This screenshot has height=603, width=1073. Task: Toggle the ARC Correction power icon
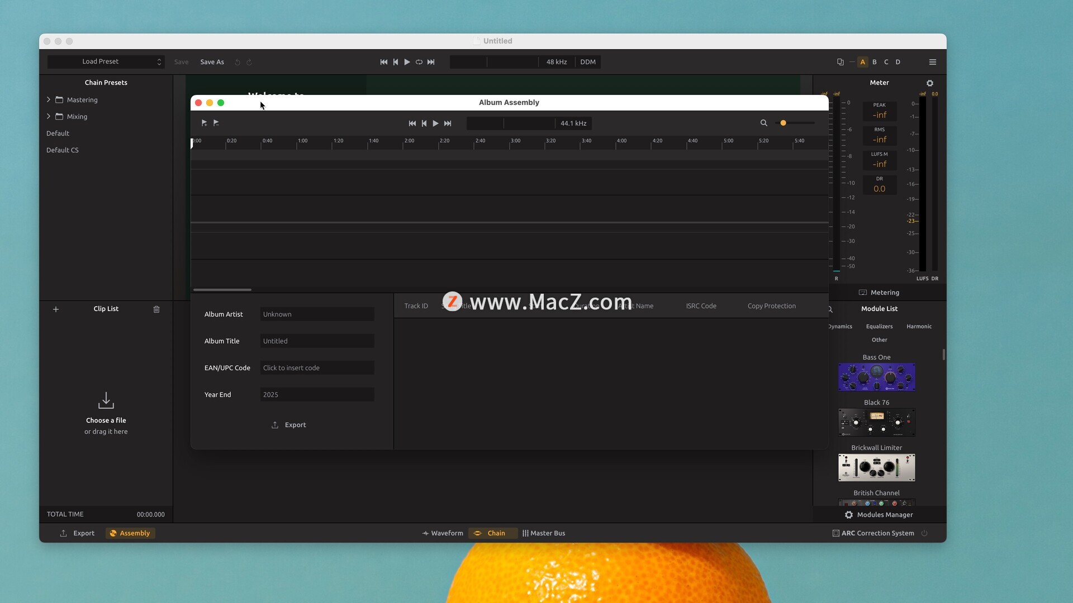(924, 533)
